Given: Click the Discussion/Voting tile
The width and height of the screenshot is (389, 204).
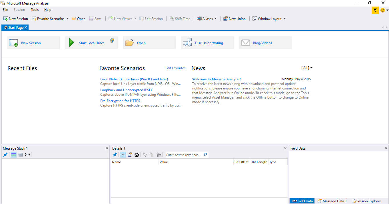Looking at the screenshot, I should 207,43.
